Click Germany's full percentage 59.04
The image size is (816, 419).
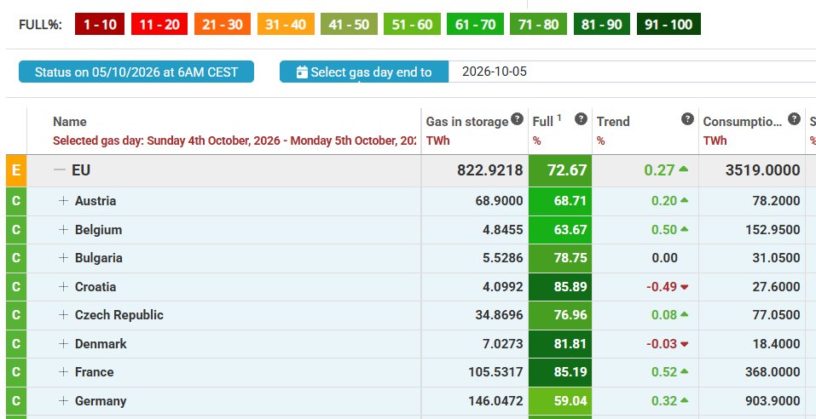570,401
